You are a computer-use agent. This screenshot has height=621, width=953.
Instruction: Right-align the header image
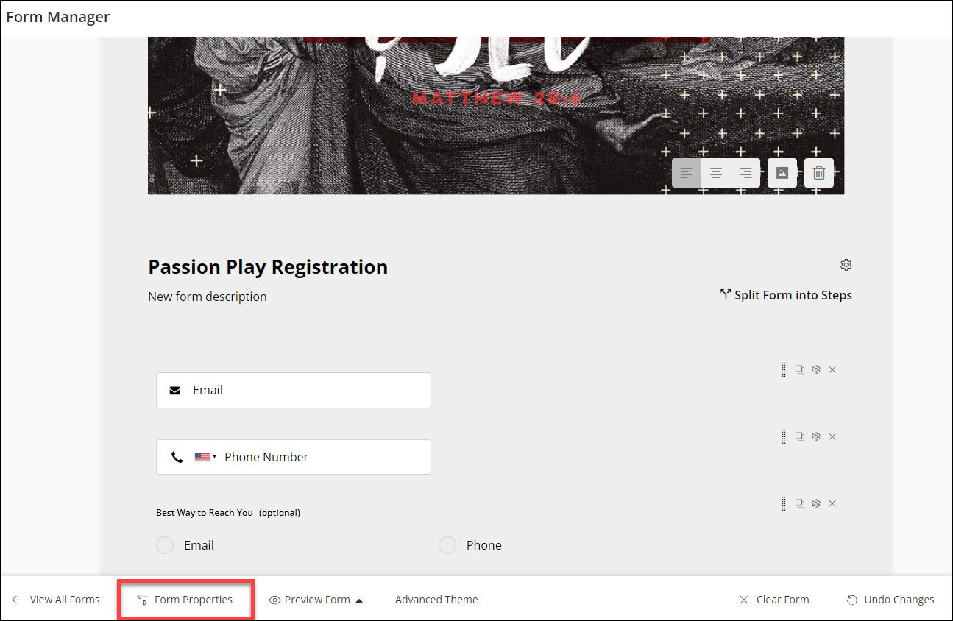click(x=745, y=174)
